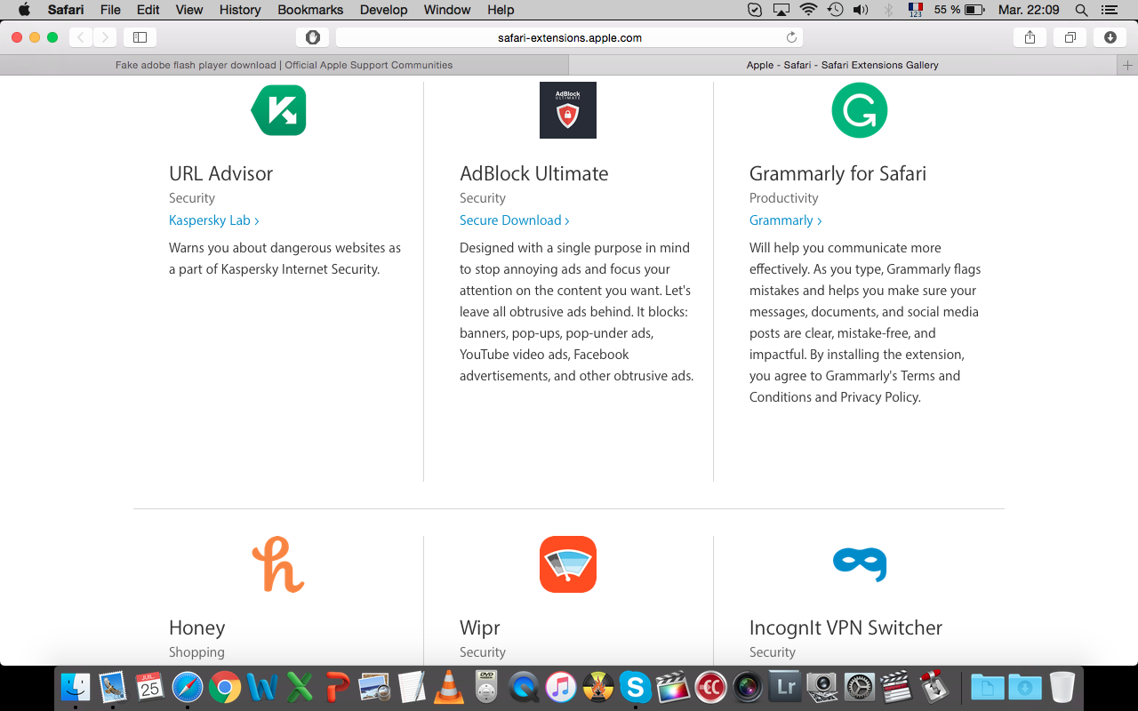Open the Bookmarks menu
The width and height of the screenshot is (1138, 711).
pos(310,10)
